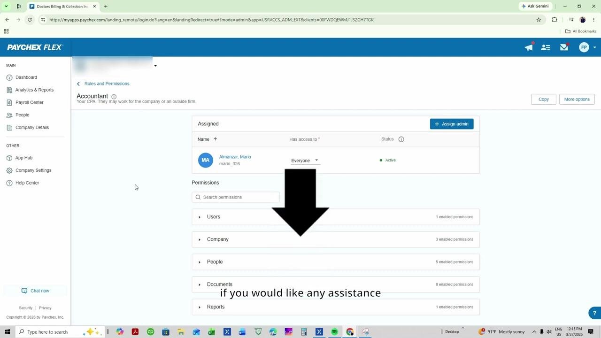Click the Dashboard icon in sidebar
Screen dimensions: 601x338
9,77
